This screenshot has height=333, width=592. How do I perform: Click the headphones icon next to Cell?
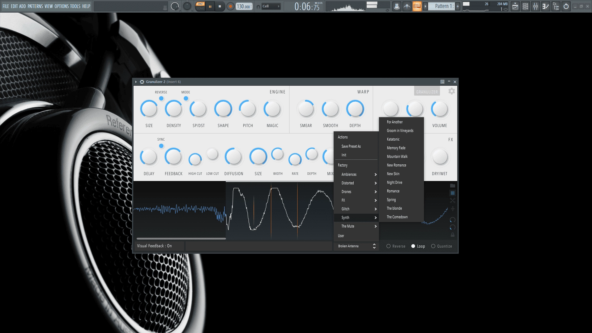point(258,6)
